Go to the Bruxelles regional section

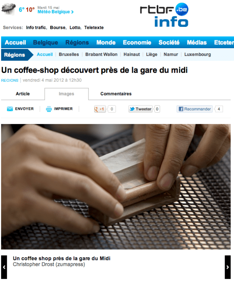point(69,55)
